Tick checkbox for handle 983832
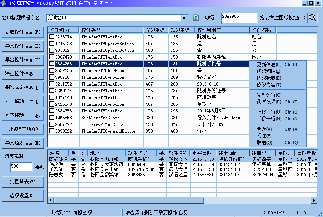 point(52,50)
